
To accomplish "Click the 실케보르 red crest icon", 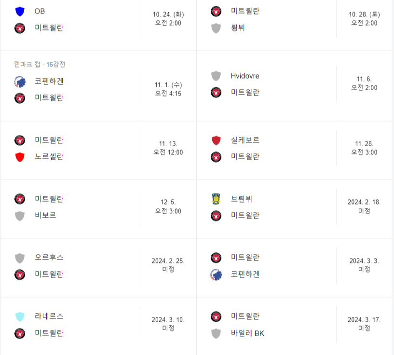I will coord(216,140).
